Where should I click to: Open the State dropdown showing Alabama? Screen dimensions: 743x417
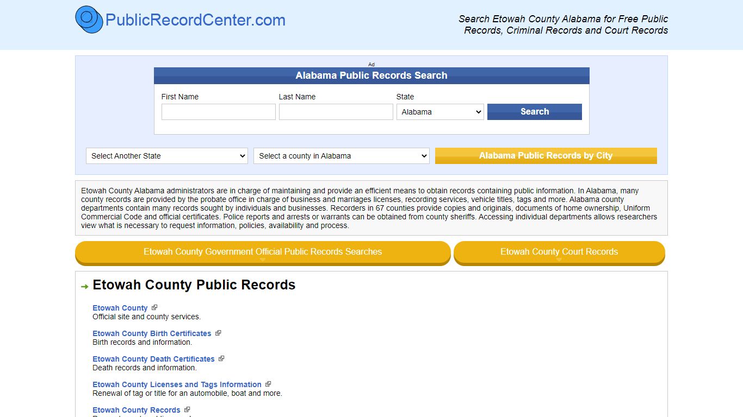pyautogui.click(x=440, y=112)
